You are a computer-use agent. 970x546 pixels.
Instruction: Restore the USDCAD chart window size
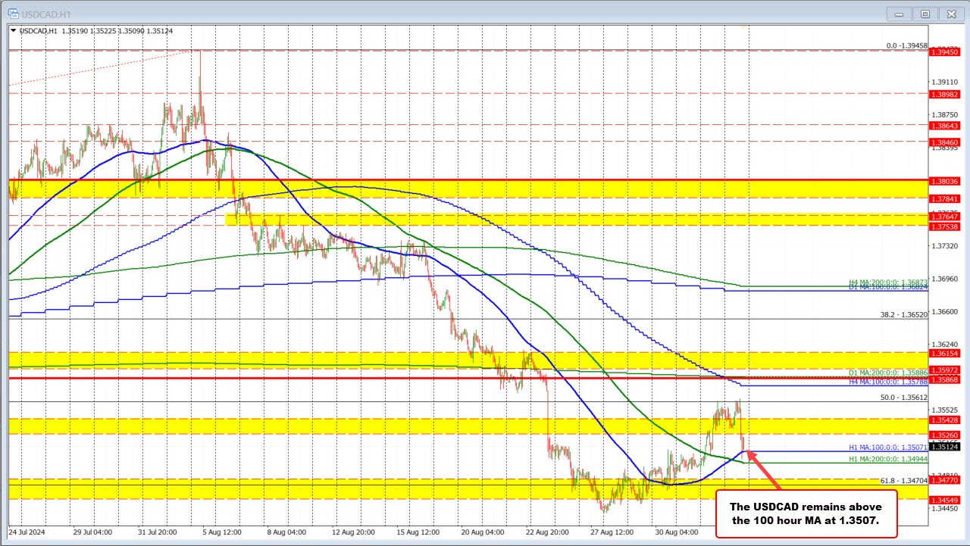tap(925, 14)
